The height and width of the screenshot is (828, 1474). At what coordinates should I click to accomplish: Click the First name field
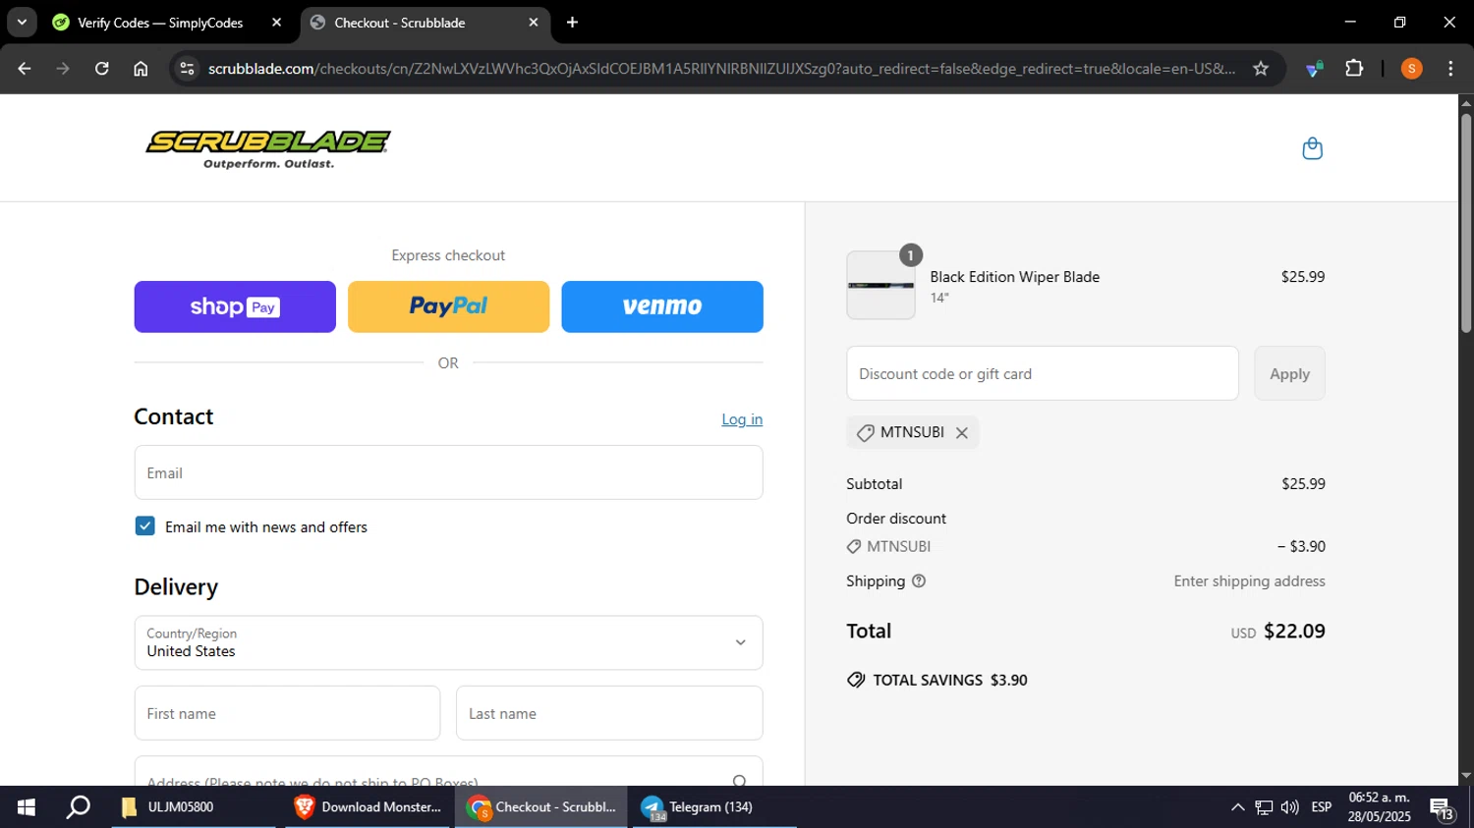pos(287,713)
